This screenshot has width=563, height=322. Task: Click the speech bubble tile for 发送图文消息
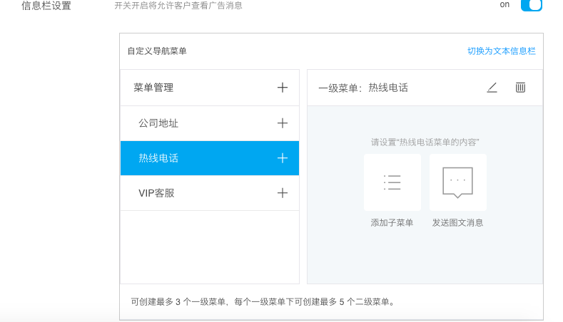click(x=457, y=182)
